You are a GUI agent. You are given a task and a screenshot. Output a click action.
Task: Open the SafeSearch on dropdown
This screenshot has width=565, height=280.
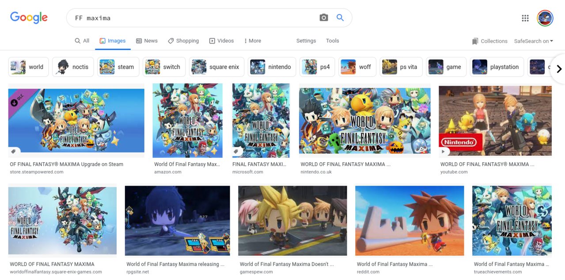(534, 41)
